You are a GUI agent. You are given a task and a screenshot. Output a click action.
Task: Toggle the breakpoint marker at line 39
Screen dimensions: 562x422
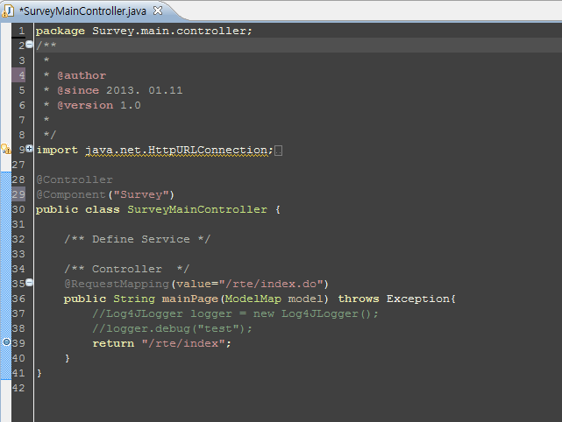pyautogui.click(x=6, y=341)
